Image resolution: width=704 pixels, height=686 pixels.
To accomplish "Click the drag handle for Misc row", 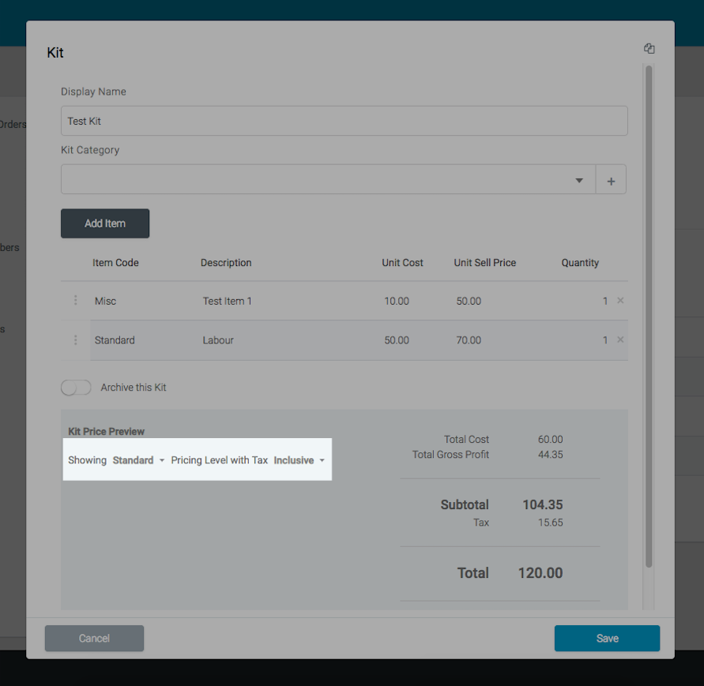I will pos(76,301).
